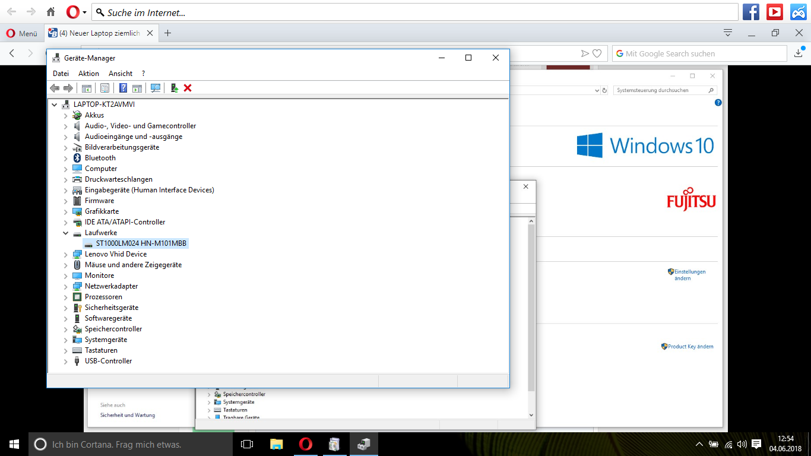Click the heart bookmark icon in address bar
This screenshot has width=811, height=456.
tap(597, 53)
